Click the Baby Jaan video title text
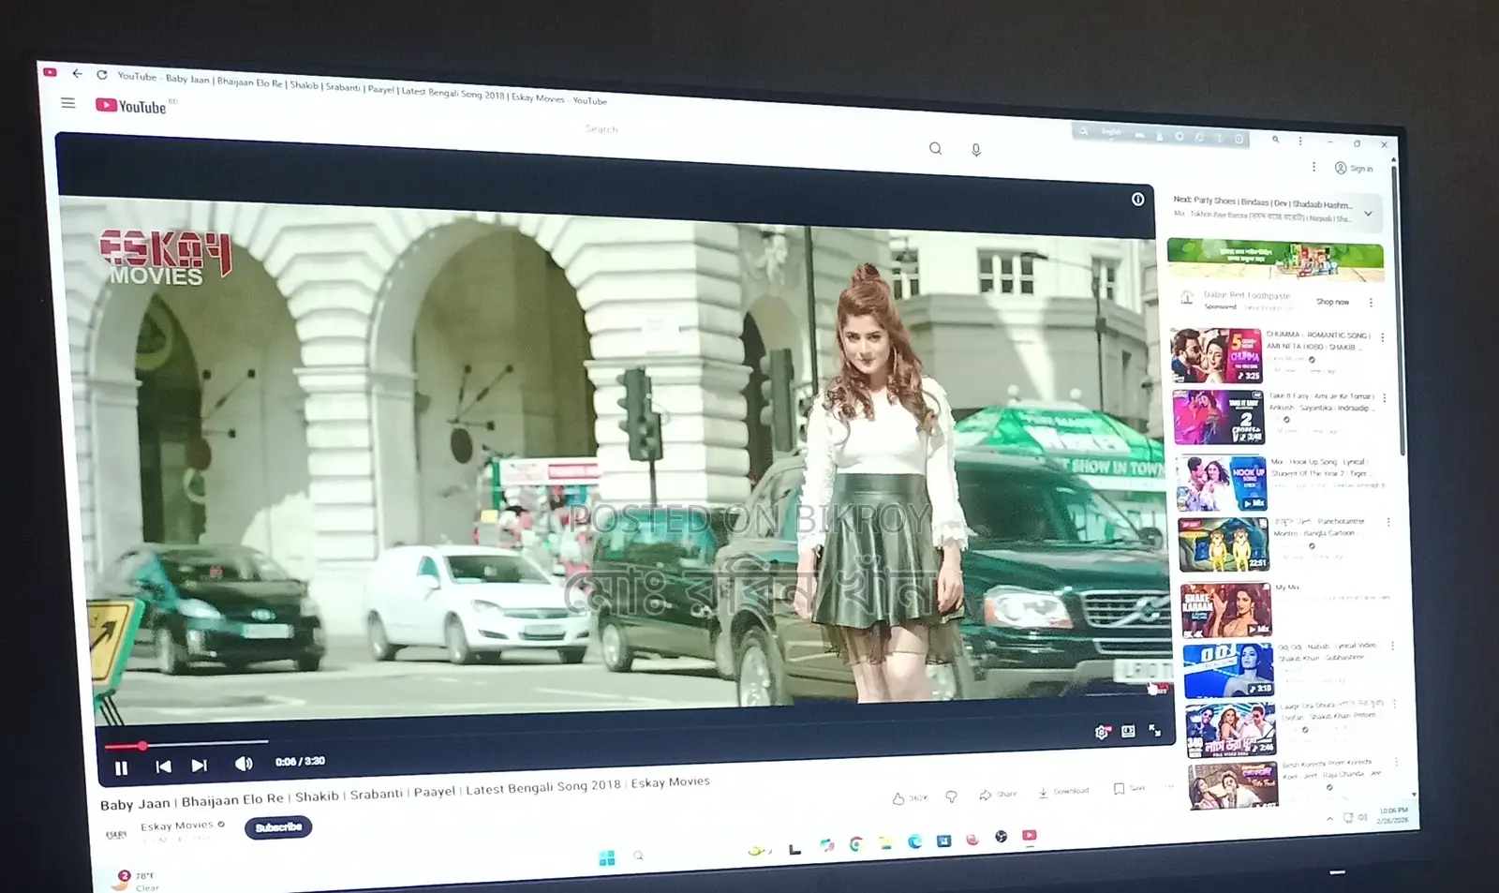Screen dimensions: 1499x893 click(405, 793)
